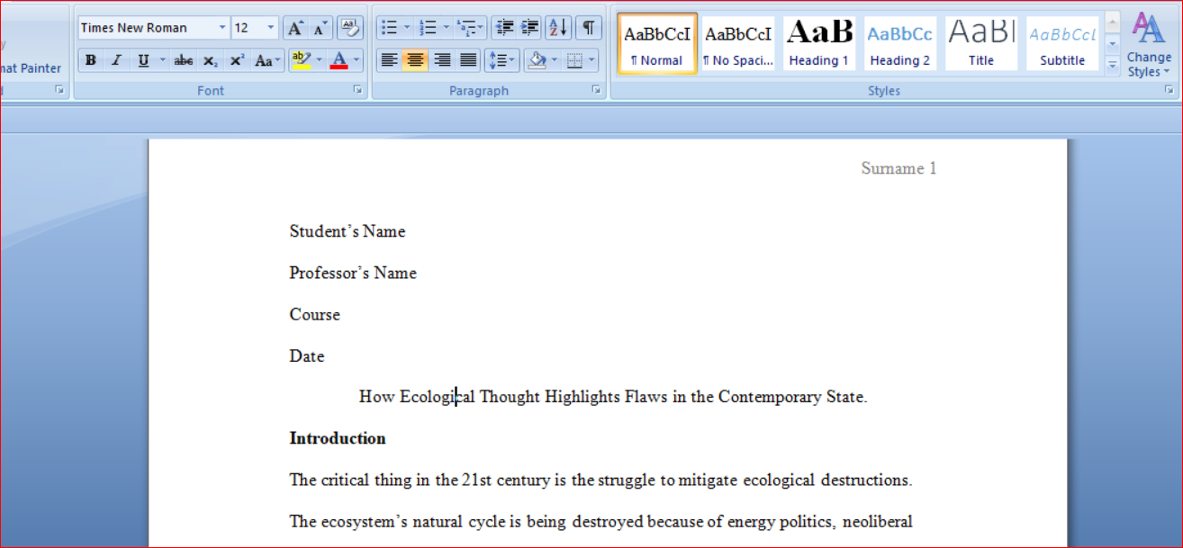Clear all formatting with the eraser icon

(x=350, y=28)
